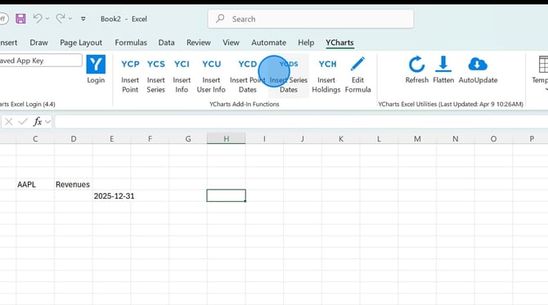This screenshot has width=548, height=305.
Task: Select column K header
Action: [x=341, y=139]
